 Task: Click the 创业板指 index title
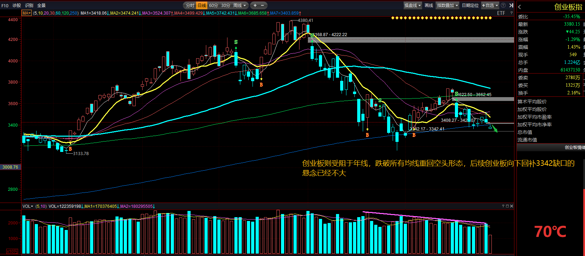568,7
